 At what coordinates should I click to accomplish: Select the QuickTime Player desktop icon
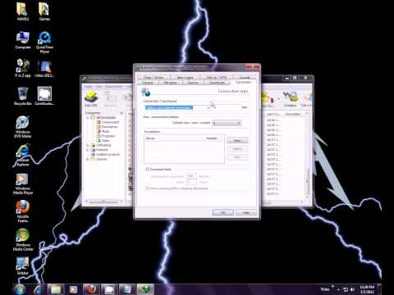44,43
